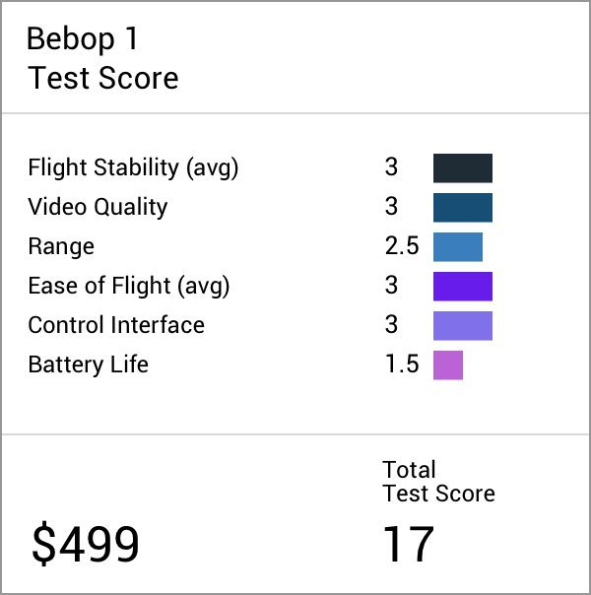Click the Control Interface lavender bar
Screen dimensions: 591x595
point(463,326)
